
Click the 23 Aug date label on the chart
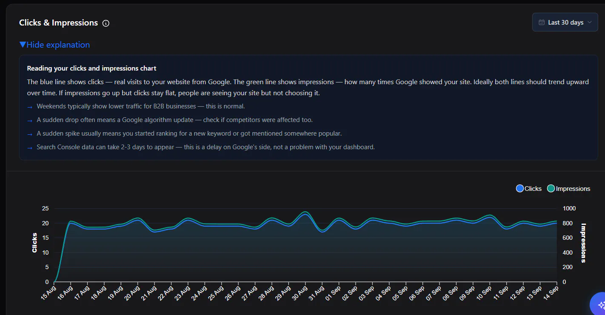(x=182, y=292)
